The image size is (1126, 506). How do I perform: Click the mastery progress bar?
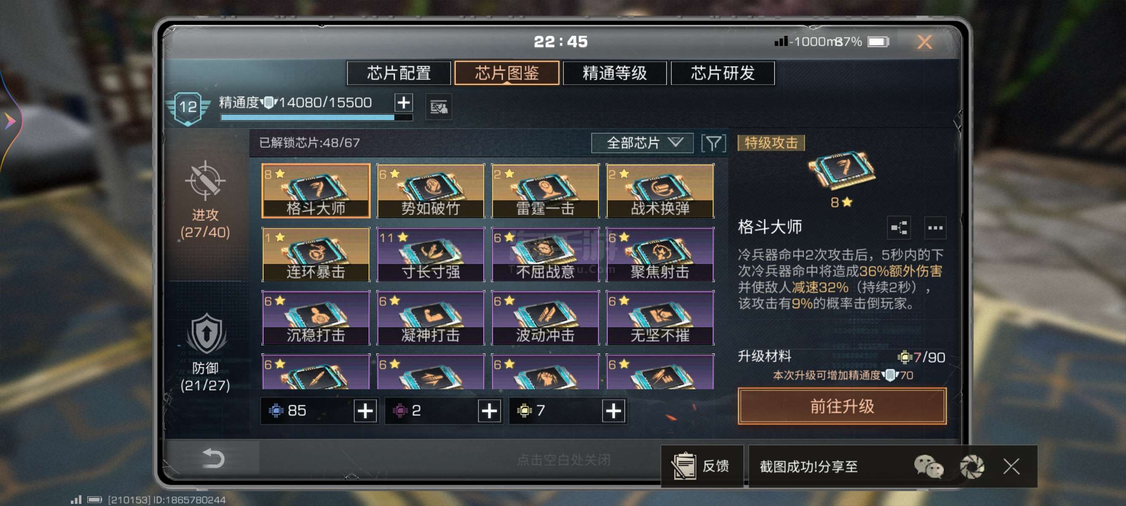click(x=316, y=118)
